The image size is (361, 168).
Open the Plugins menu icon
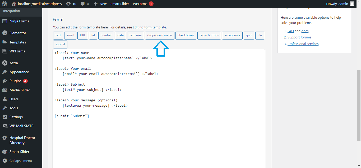[4, 81]
